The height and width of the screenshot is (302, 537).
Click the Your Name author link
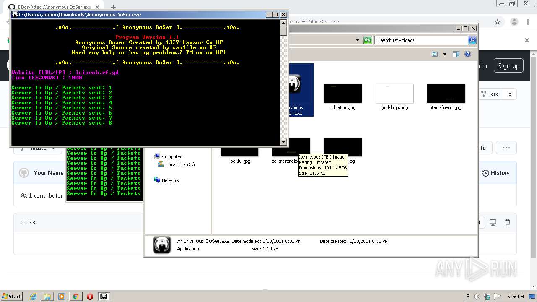49,173
